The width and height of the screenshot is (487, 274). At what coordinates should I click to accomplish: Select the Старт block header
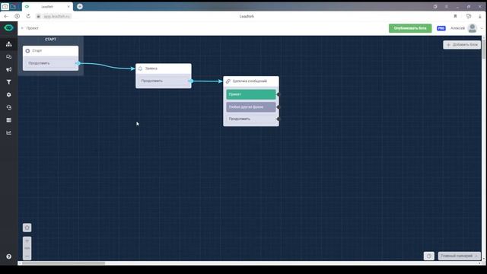(x=50, y=51)
